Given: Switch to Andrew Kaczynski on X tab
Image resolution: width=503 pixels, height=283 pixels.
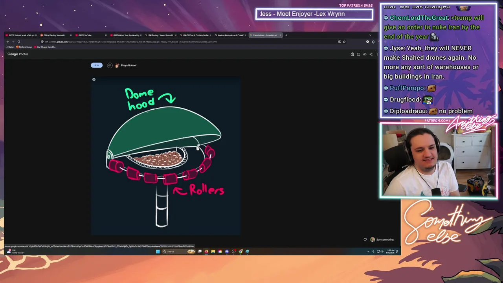Looking at the screenshot, I should click(231, 35).
